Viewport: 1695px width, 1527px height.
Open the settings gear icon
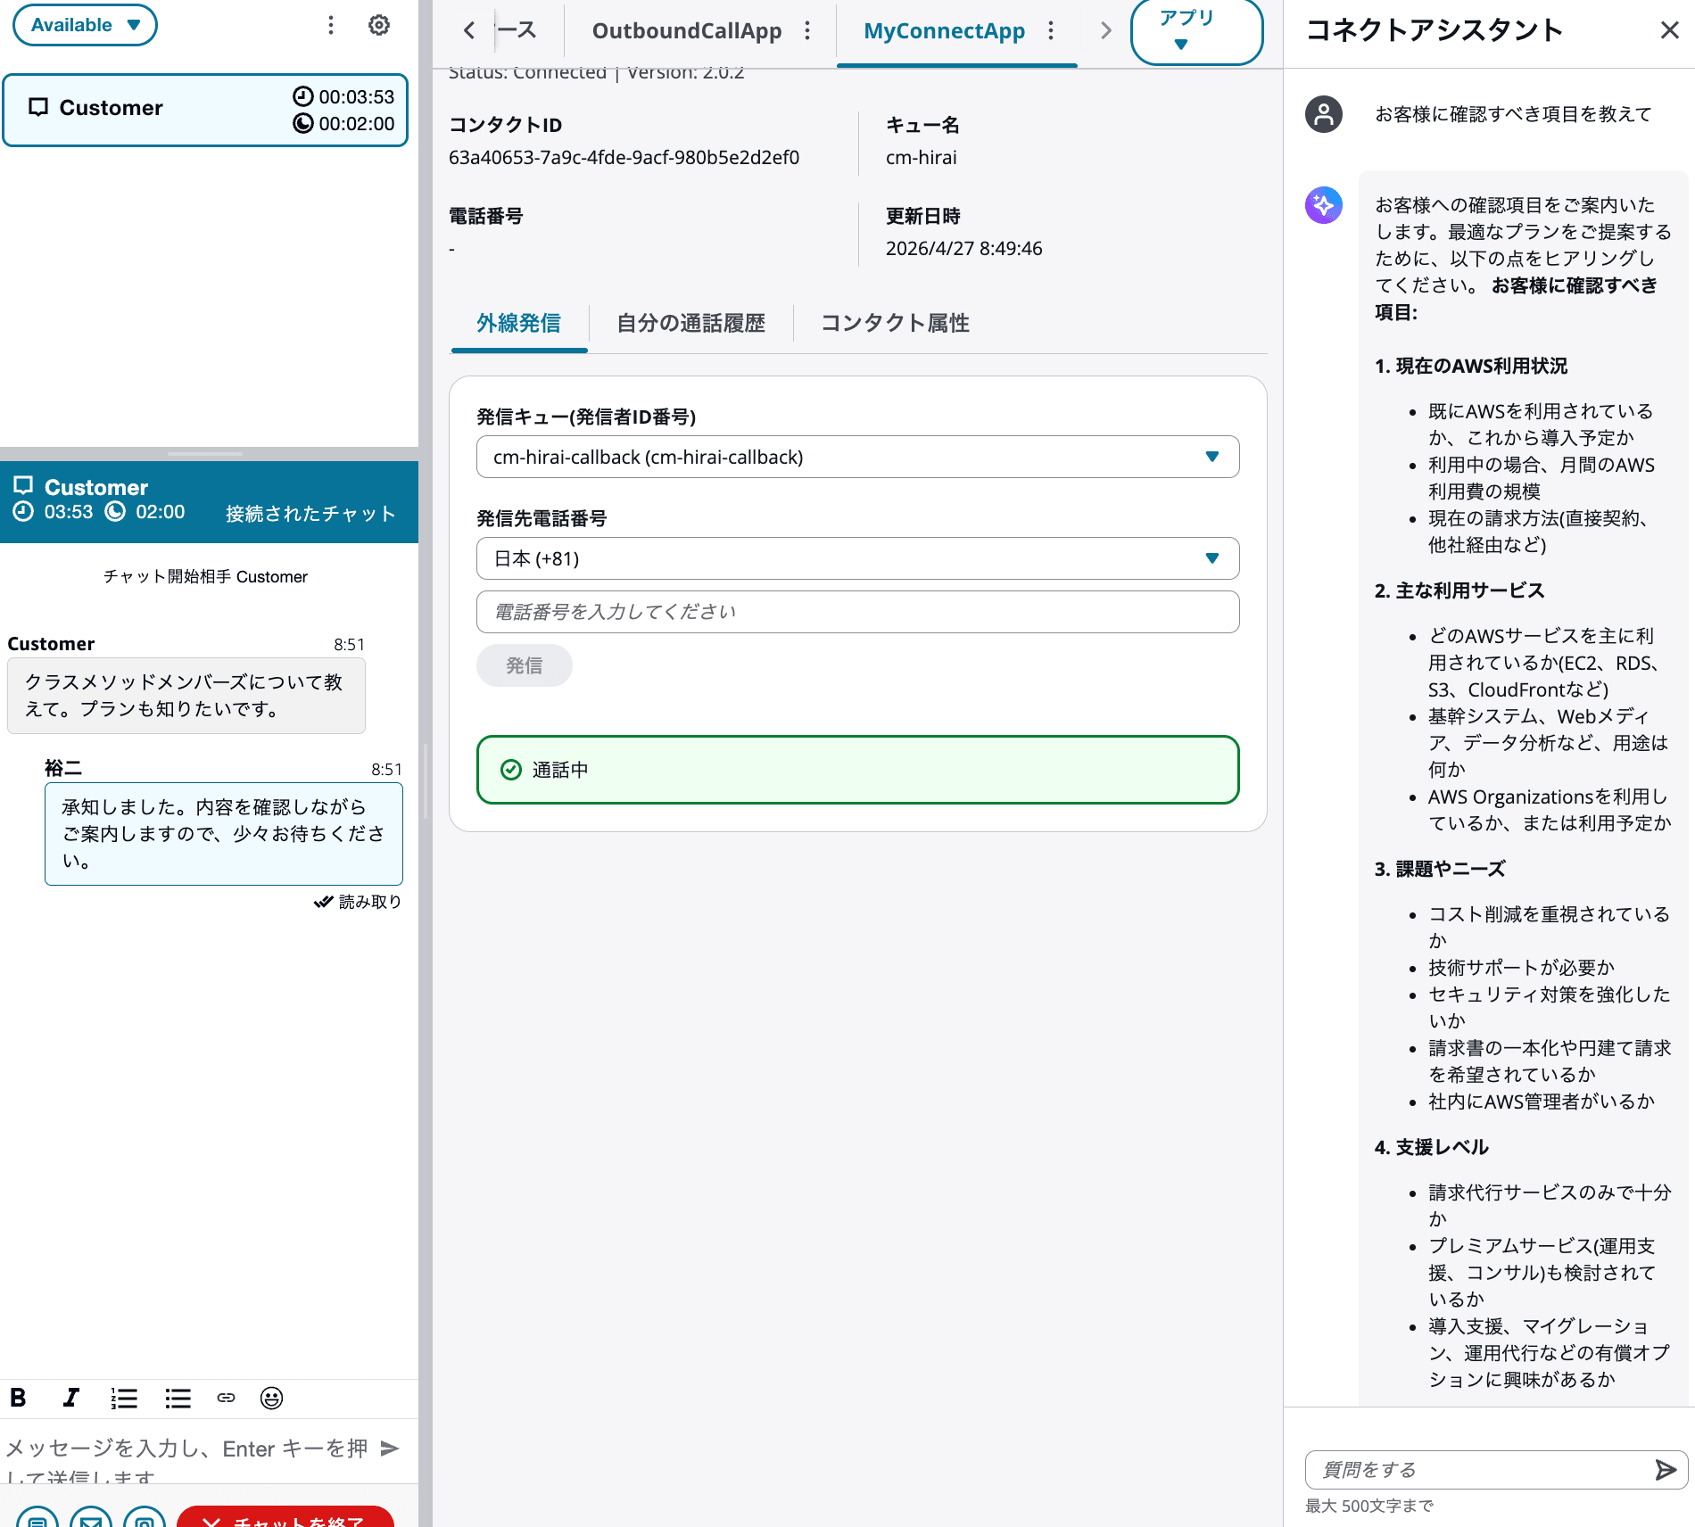(379, 25)
